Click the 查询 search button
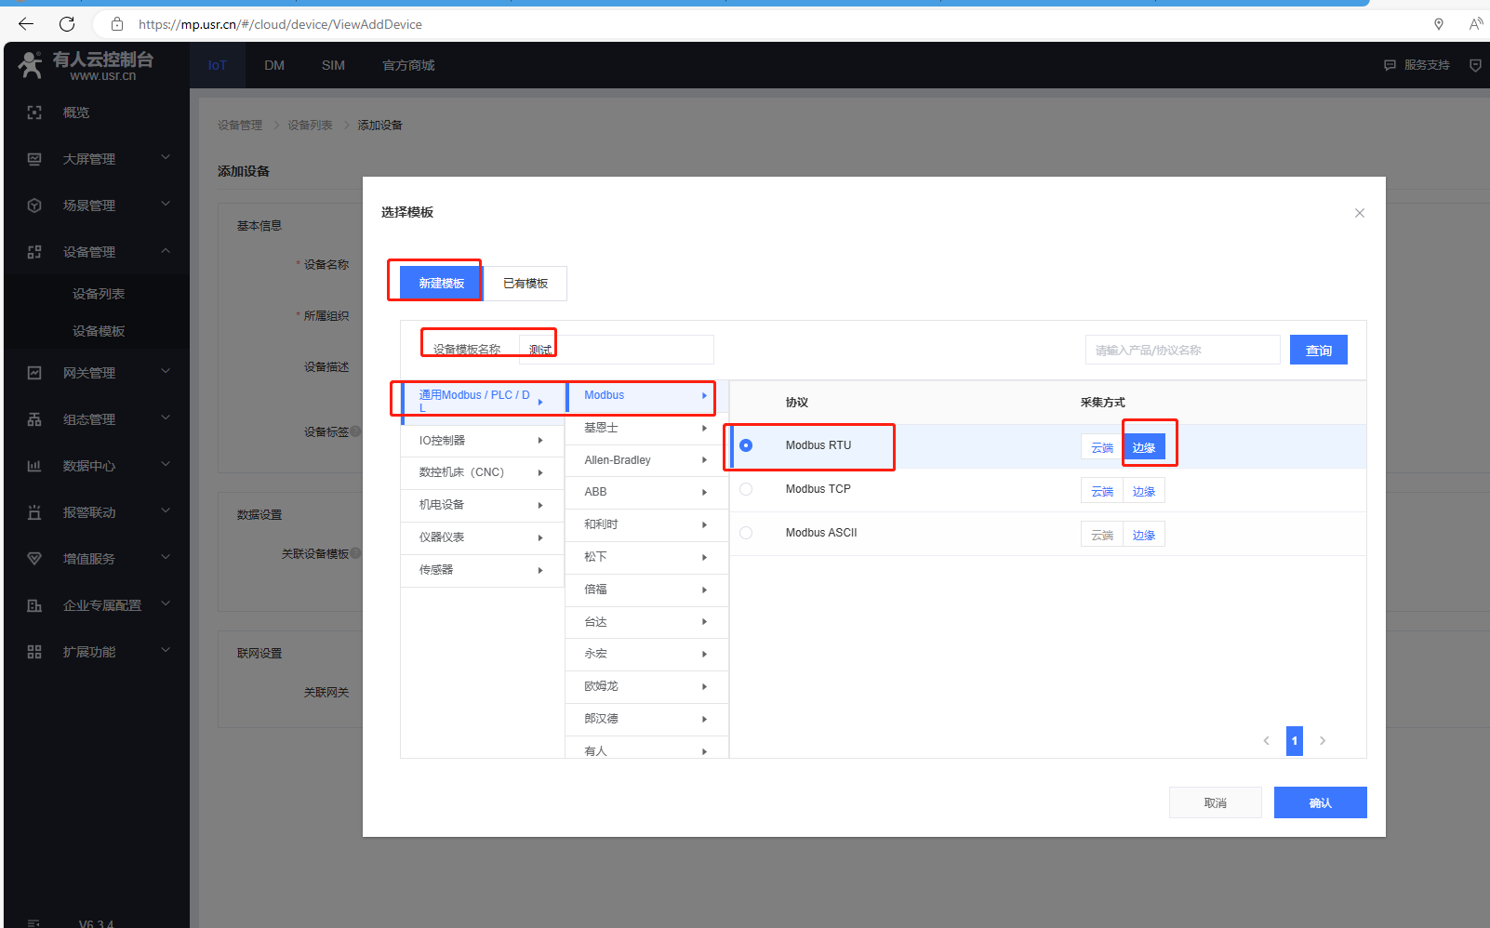The width and height of the screenshot is (1490, 928). [x=1318, y=351]
